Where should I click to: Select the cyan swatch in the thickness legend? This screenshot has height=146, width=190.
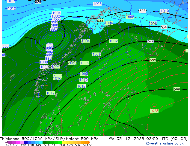41,142
